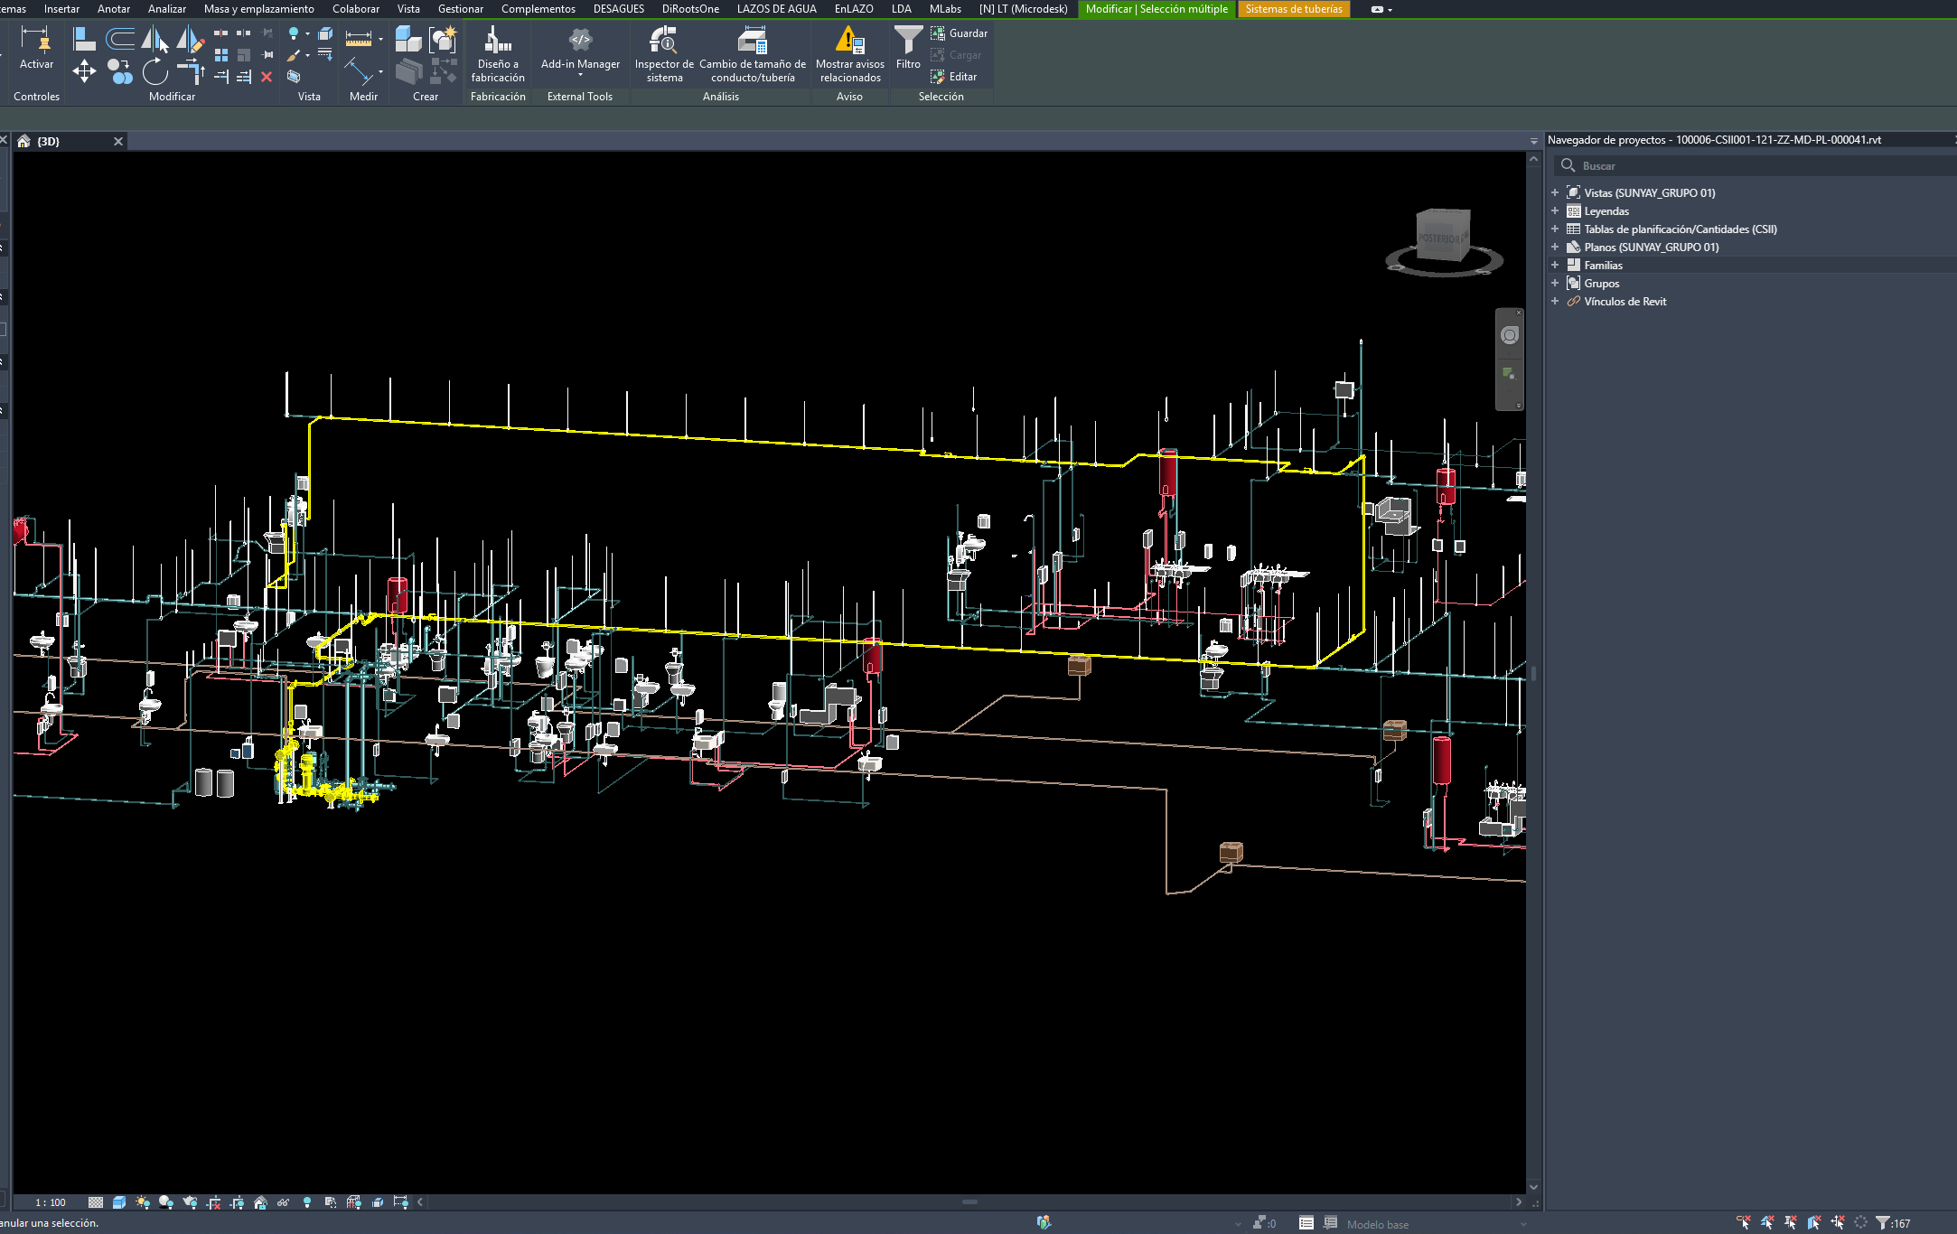Click Editar selection button
This screenshot has width=1957, height=1234.
(954, 77)
